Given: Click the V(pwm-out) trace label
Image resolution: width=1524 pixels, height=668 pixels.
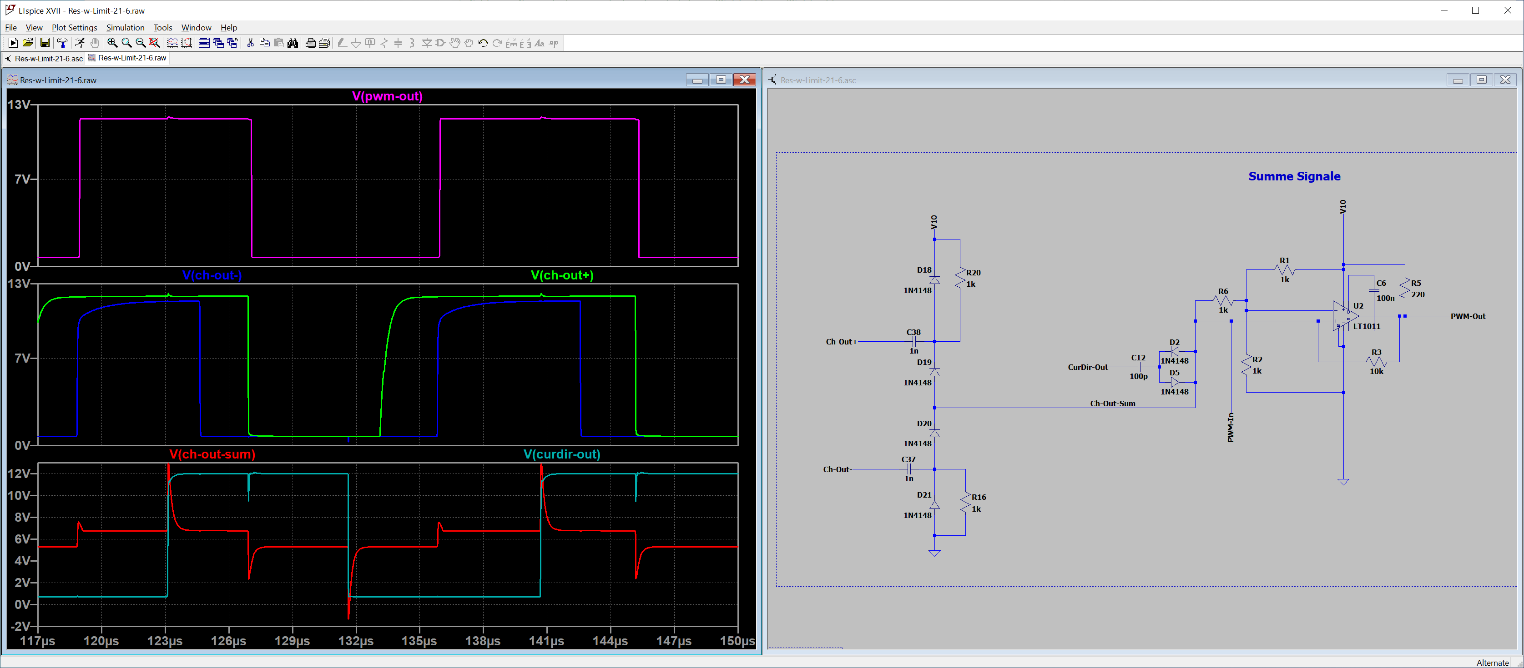Looking at the screenshot, I should [x=388, y=96].
